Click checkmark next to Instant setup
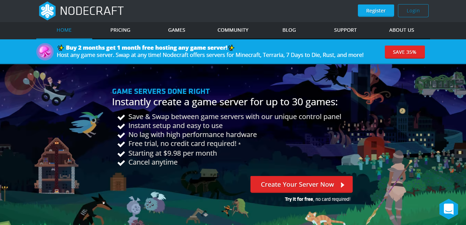 [x=121, y=126]
